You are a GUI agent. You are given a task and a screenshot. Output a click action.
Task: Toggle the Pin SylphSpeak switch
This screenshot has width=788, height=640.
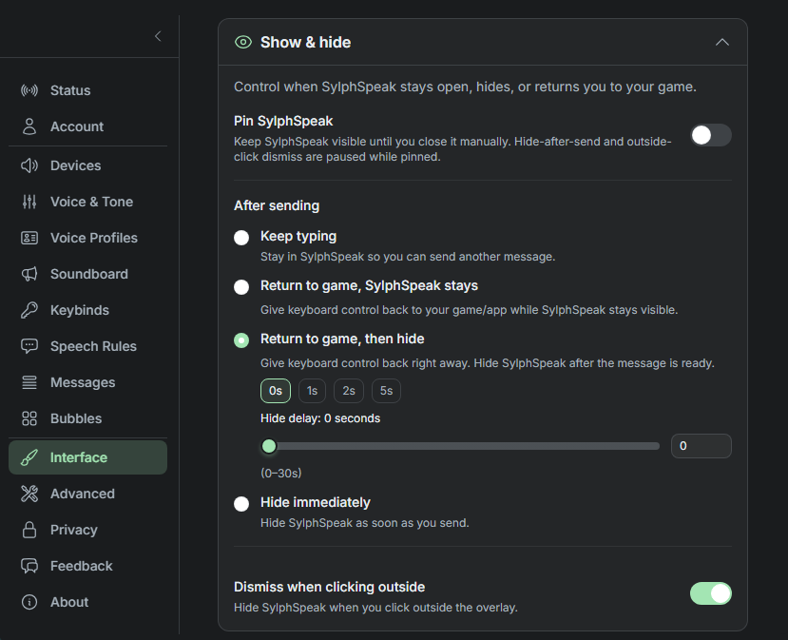pos(711,135)
